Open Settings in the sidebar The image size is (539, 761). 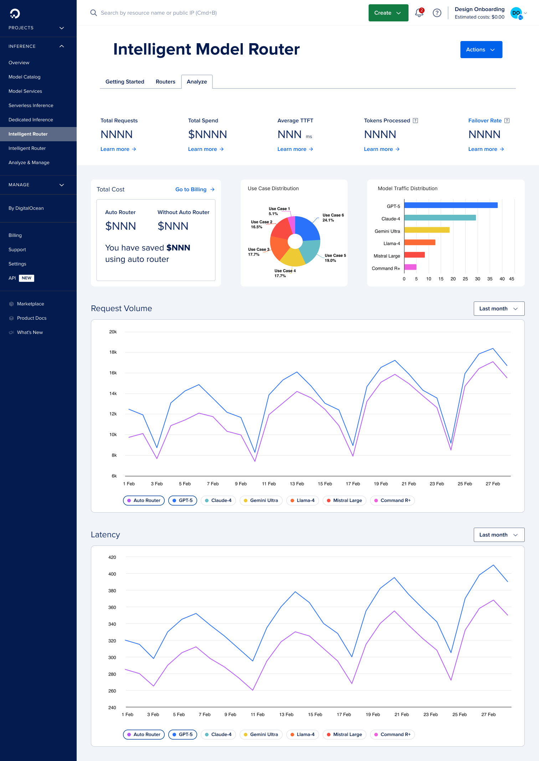coord(38,264)
